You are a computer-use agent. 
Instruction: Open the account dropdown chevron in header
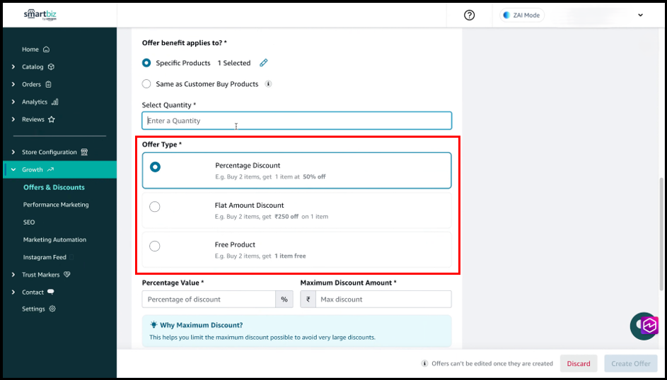pyautogui.click(x=641, y=15)
